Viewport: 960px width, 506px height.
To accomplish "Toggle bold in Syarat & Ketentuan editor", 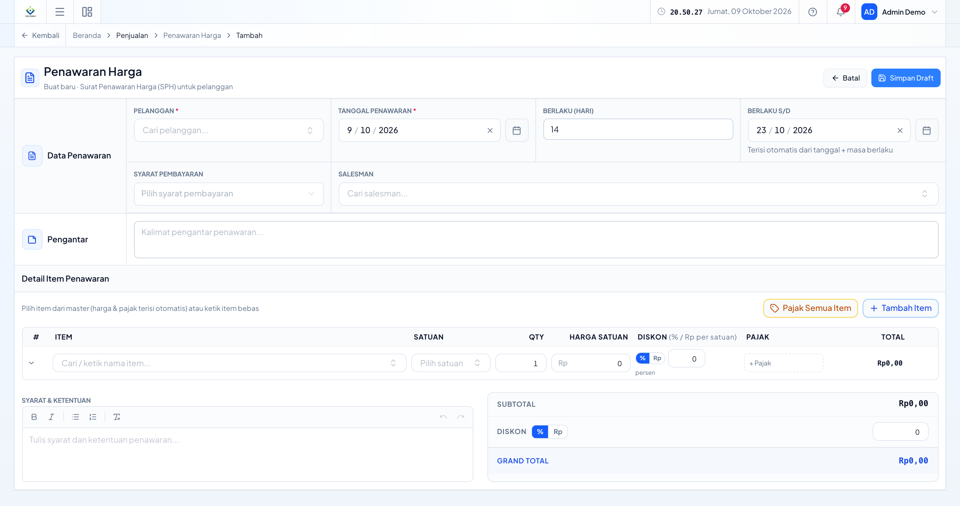I will [x=34, y=417].
